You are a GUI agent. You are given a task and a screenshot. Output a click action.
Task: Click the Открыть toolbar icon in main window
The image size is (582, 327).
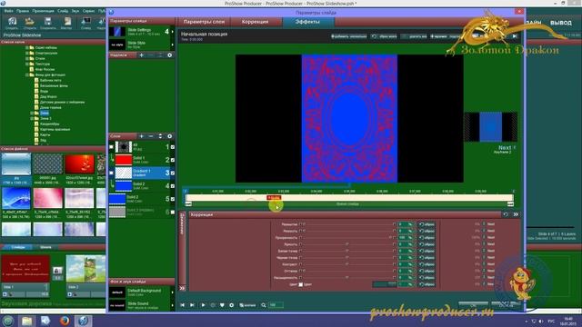[30, 23]
